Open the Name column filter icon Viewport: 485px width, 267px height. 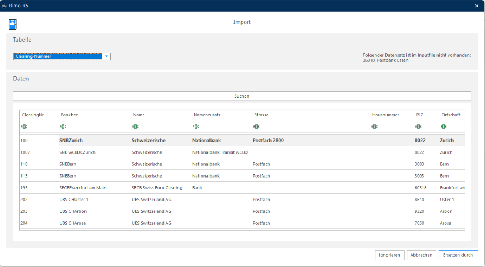coord(135,127)
